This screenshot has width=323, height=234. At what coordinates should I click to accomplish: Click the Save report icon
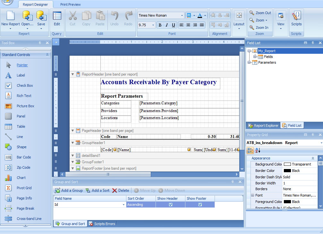pyautogui.click(x=41, y=16)
